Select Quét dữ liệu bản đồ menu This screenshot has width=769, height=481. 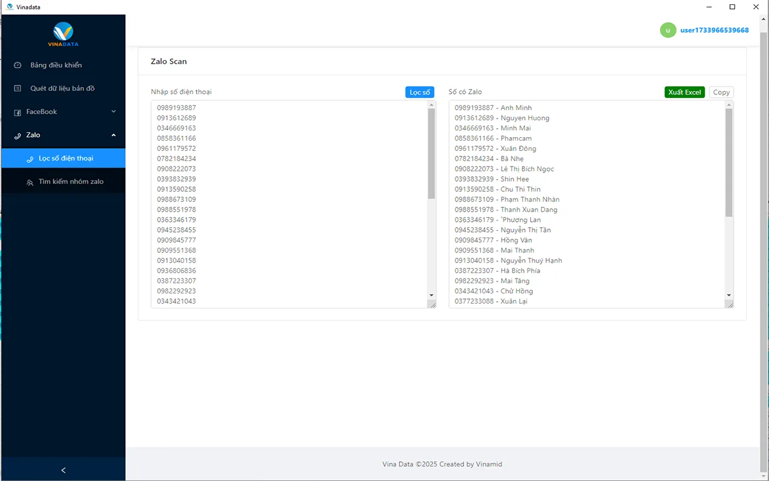[62, 88]
